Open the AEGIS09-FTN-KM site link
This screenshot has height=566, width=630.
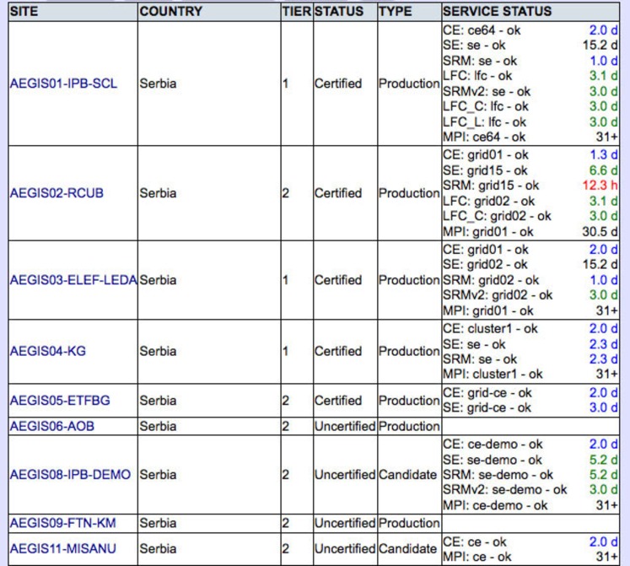62,523
